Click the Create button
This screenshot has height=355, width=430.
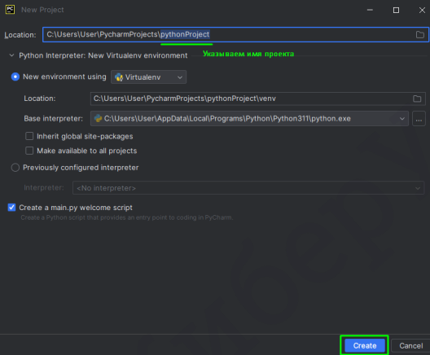tap(365, 346)
